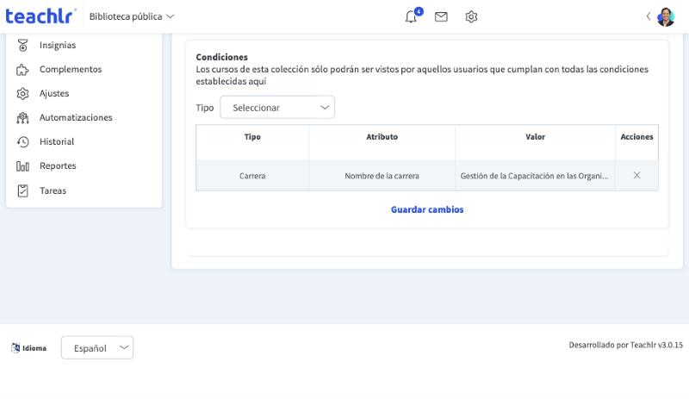
Task: Collapse panel using the left chevron near avatar
Action: (x=649, y=16)
